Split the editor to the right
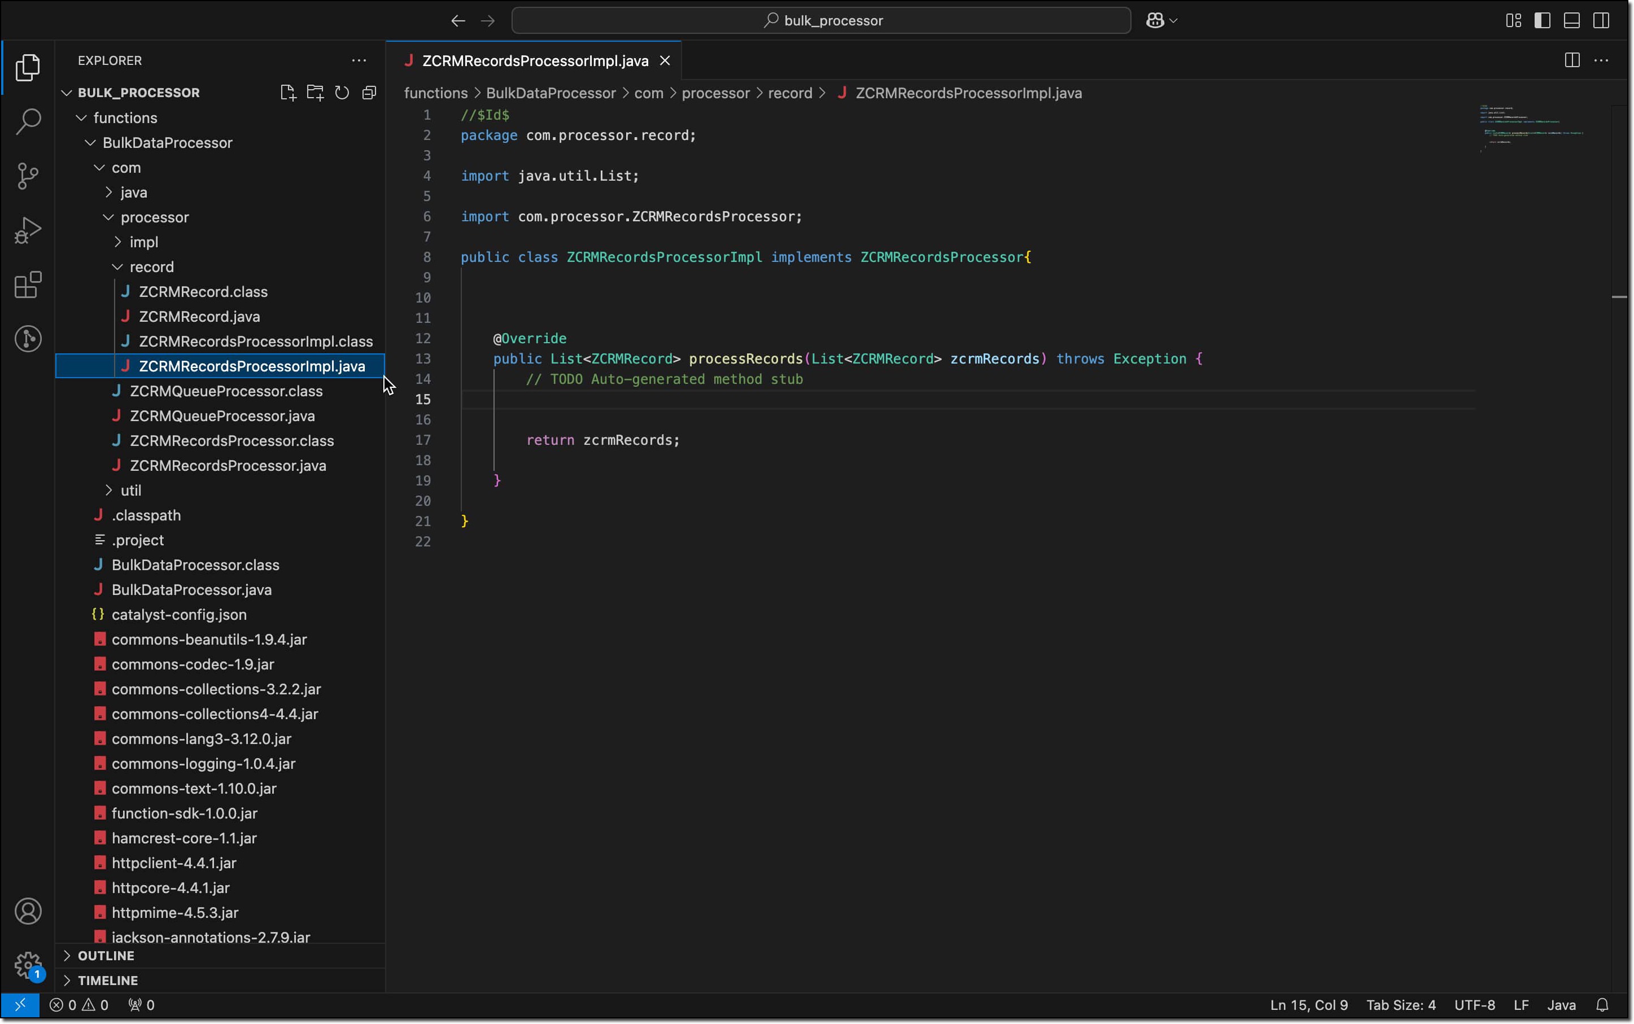1634x1024 pixels. point(1572,60)
